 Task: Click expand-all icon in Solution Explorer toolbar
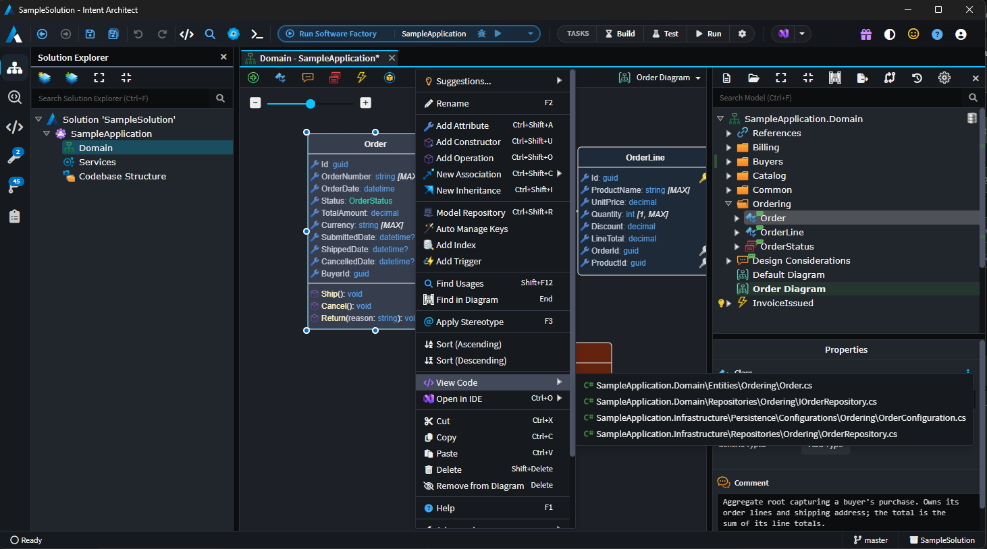[99, 78]
